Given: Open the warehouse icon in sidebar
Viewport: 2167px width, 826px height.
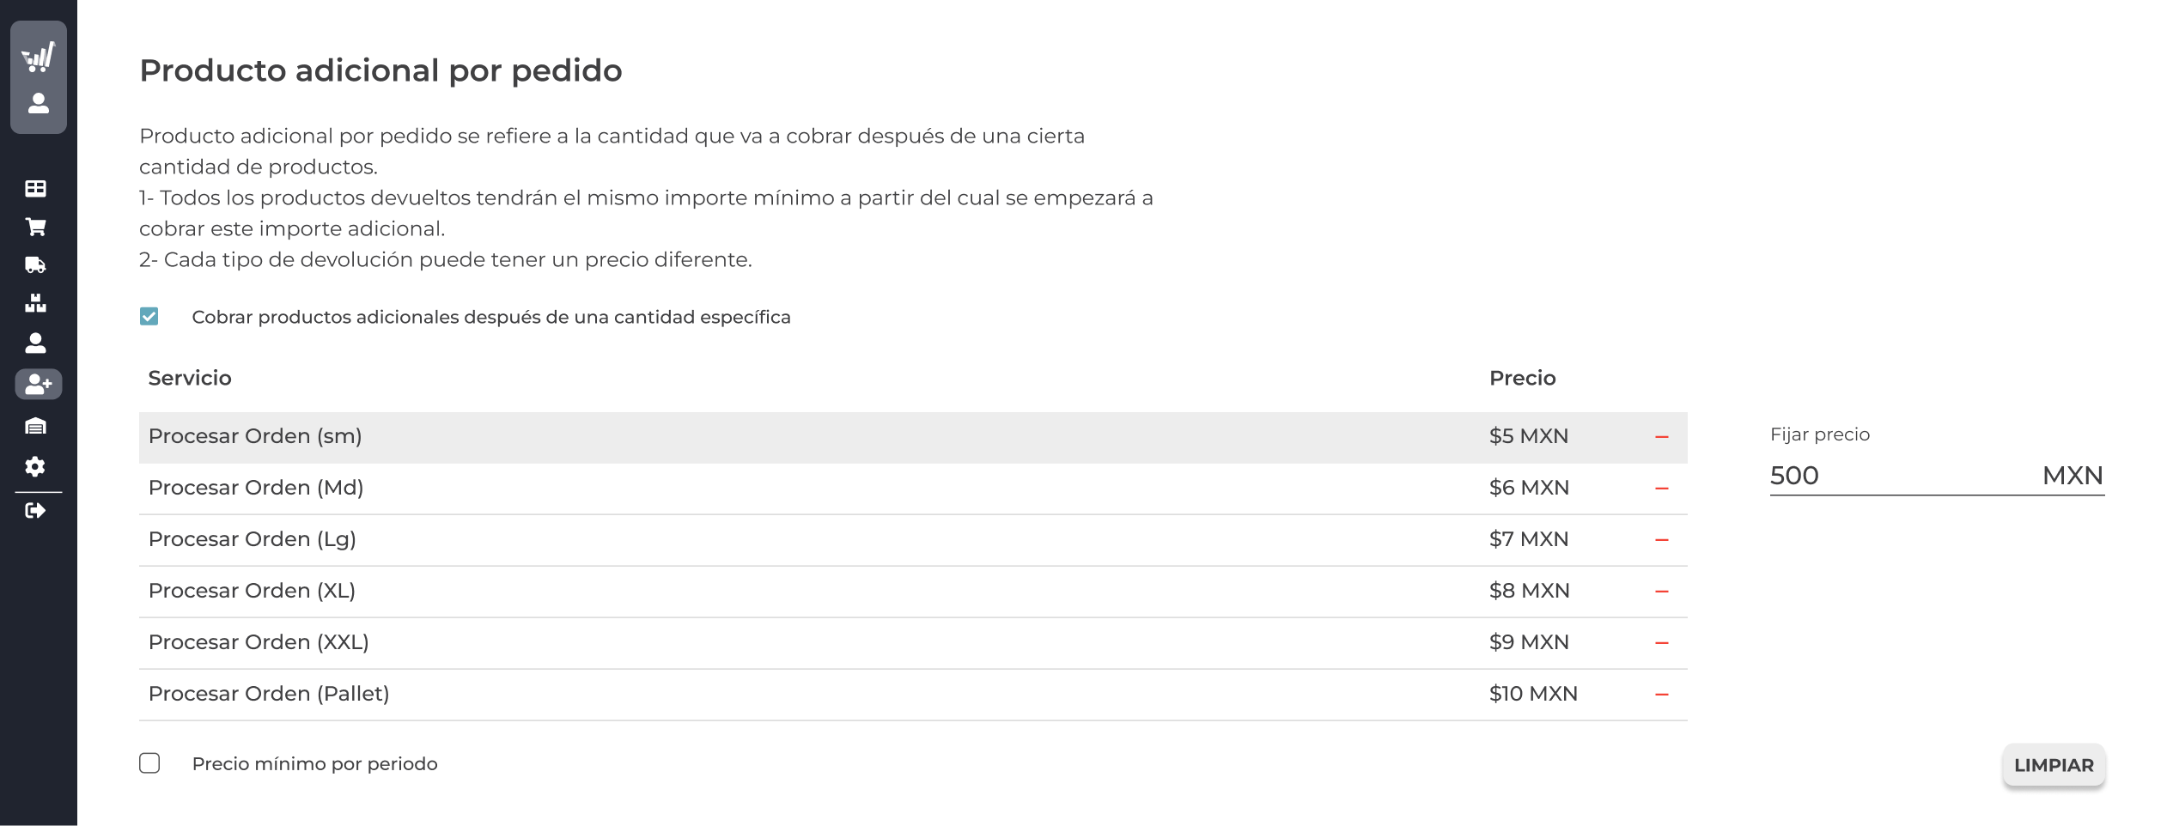Looking at the screenshot, I should [35, 426].
